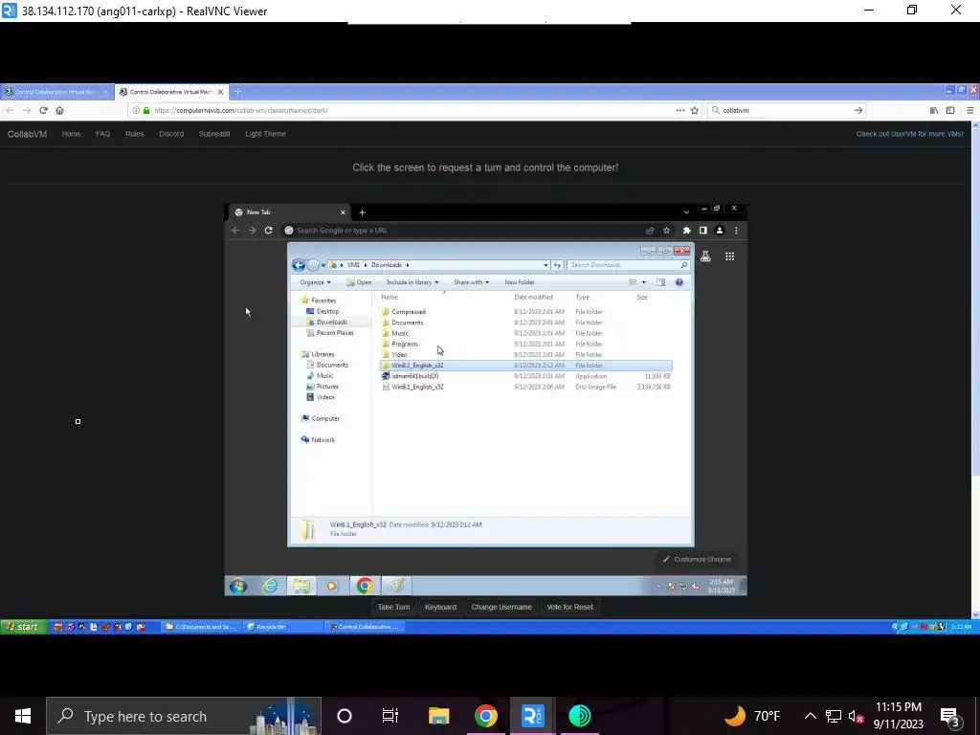Expand Explorer address bar history dropdown

pyautogui.click(x=546, y=265)
